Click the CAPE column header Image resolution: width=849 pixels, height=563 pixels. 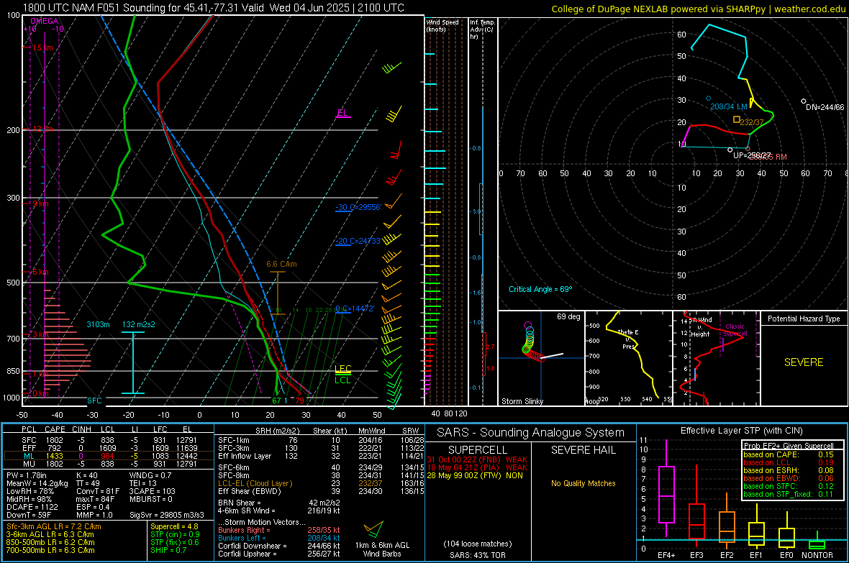[x=55, y=429]
